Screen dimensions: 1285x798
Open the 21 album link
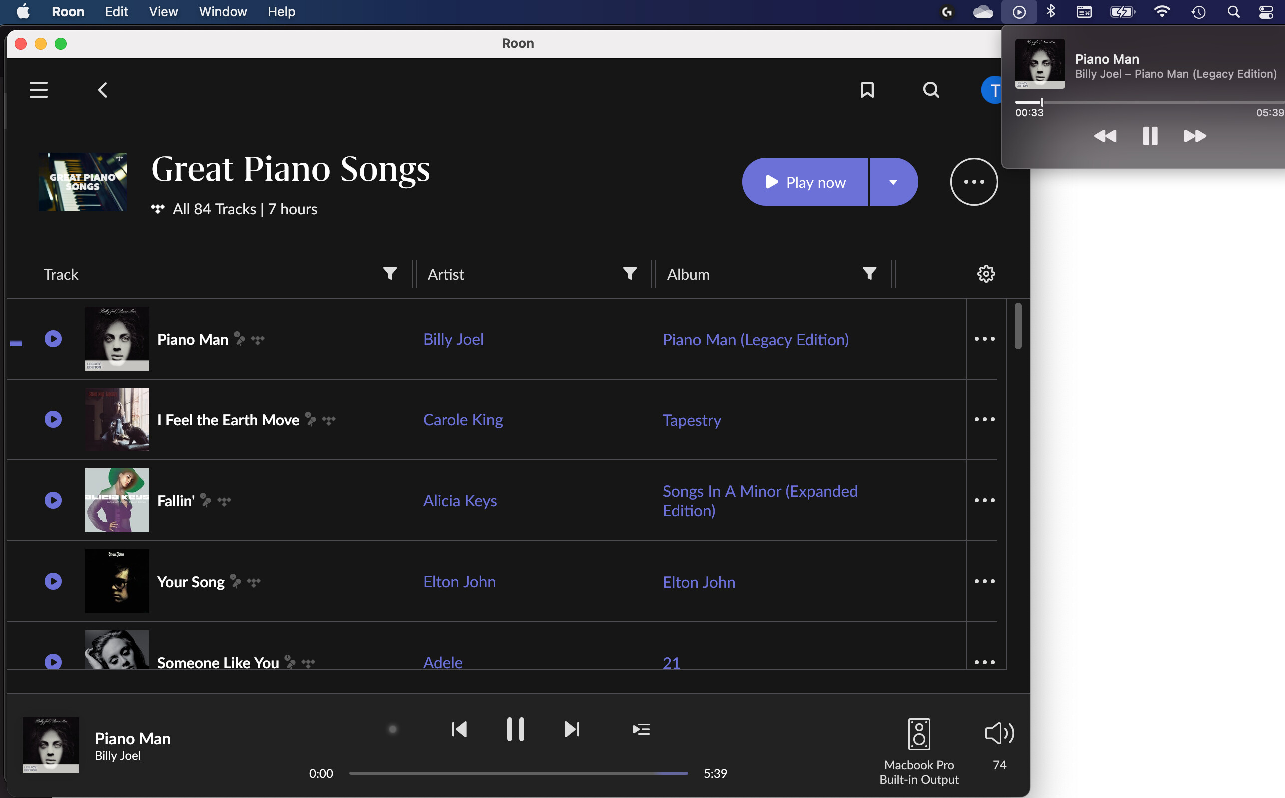click(x=671, y=662)
